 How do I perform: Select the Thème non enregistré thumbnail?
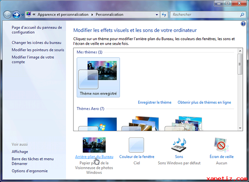pos(98,77)
